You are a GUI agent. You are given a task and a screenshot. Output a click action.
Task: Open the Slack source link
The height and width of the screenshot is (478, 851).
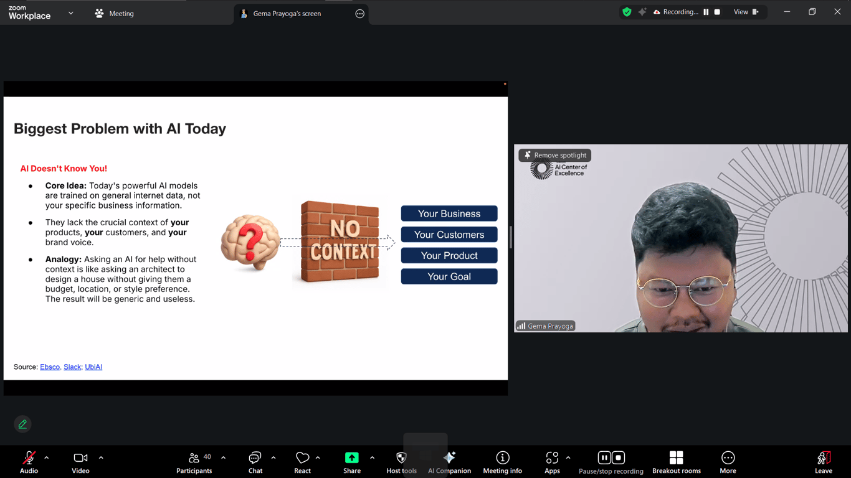point(72,367)
